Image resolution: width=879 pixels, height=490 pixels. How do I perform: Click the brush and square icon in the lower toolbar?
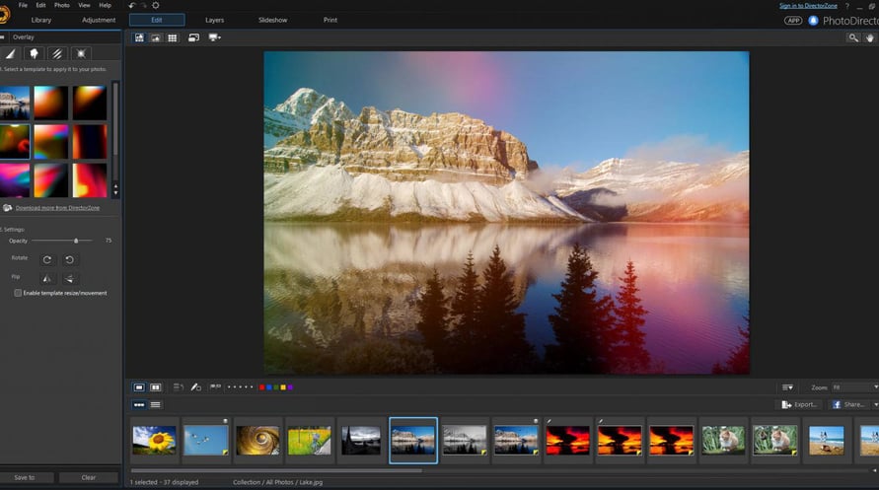(x=195, y=386)
